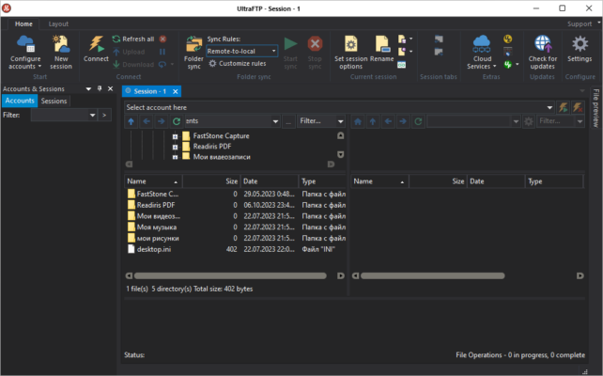Close the Session - 1 tab
This screenshot has width=603, height=376.
176,91
